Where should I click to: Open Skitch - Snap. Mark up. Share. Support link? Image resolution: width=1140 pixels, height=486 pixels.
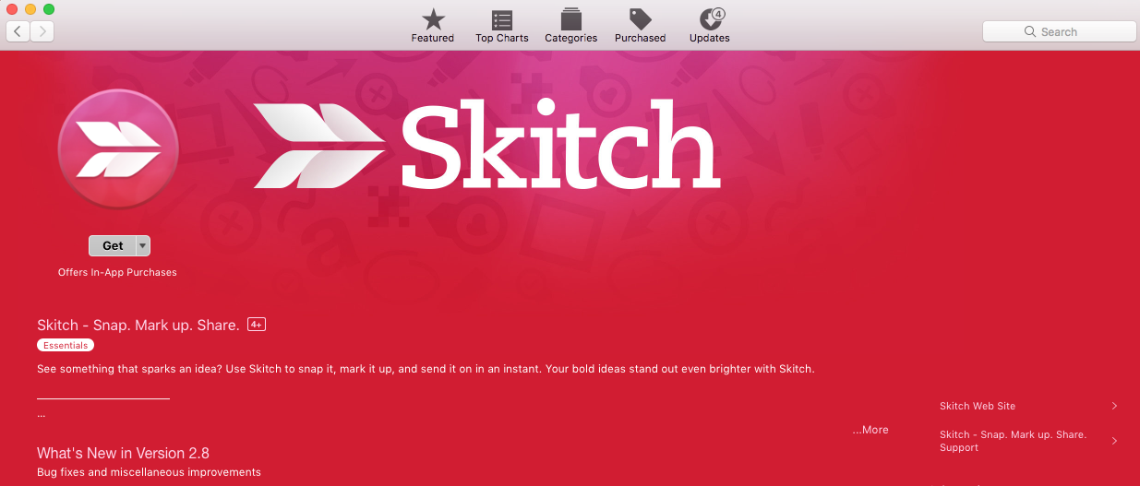pos(1013,441)
